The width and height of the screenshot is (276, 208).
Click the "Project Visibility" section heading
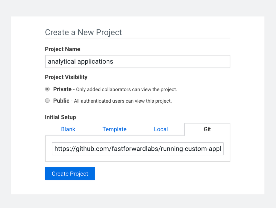tap(66, 77)
